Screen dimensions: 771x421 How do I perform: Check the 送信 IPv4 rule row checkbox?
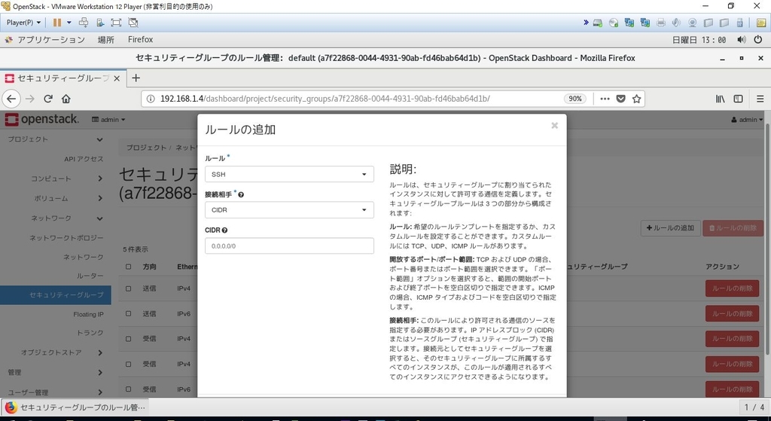click(128, 288)
